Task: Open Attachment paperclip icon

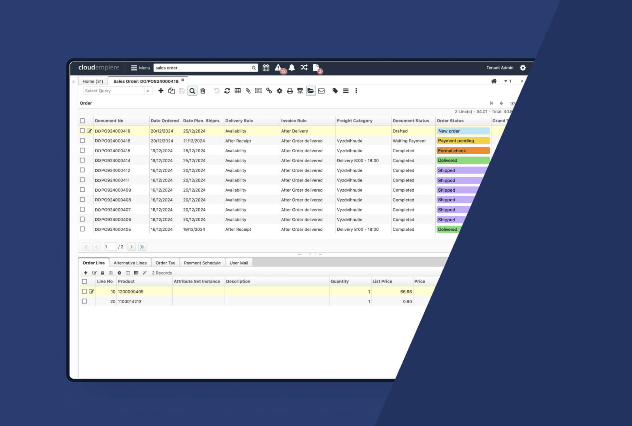Action: pos(248,91)
